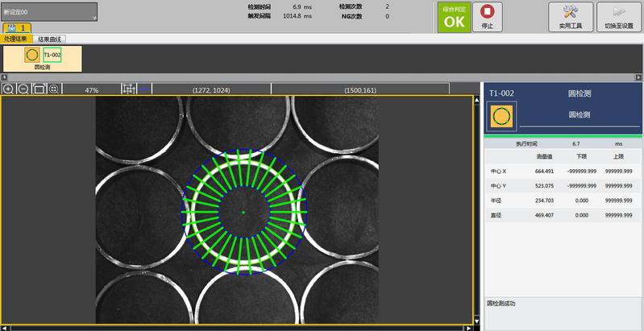Zoom in on the inspection image

(8, 89)
